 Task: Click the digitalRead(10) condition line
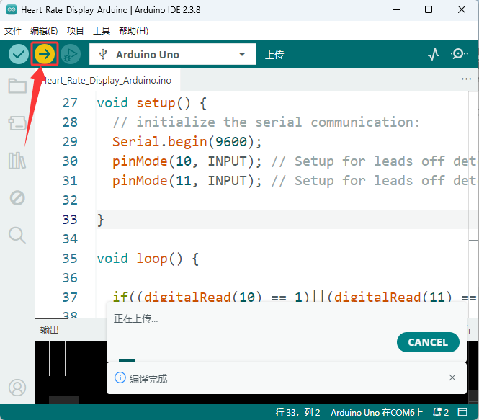coord(294,298)
